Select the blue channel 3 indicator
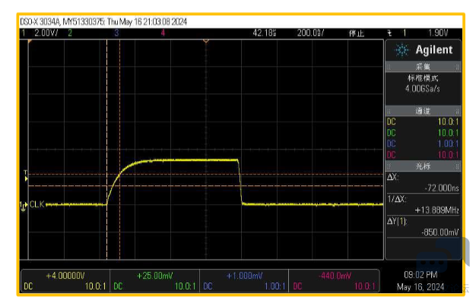Image resolution: width=476 pixels, height=300 pixels. tap(116, 33)
